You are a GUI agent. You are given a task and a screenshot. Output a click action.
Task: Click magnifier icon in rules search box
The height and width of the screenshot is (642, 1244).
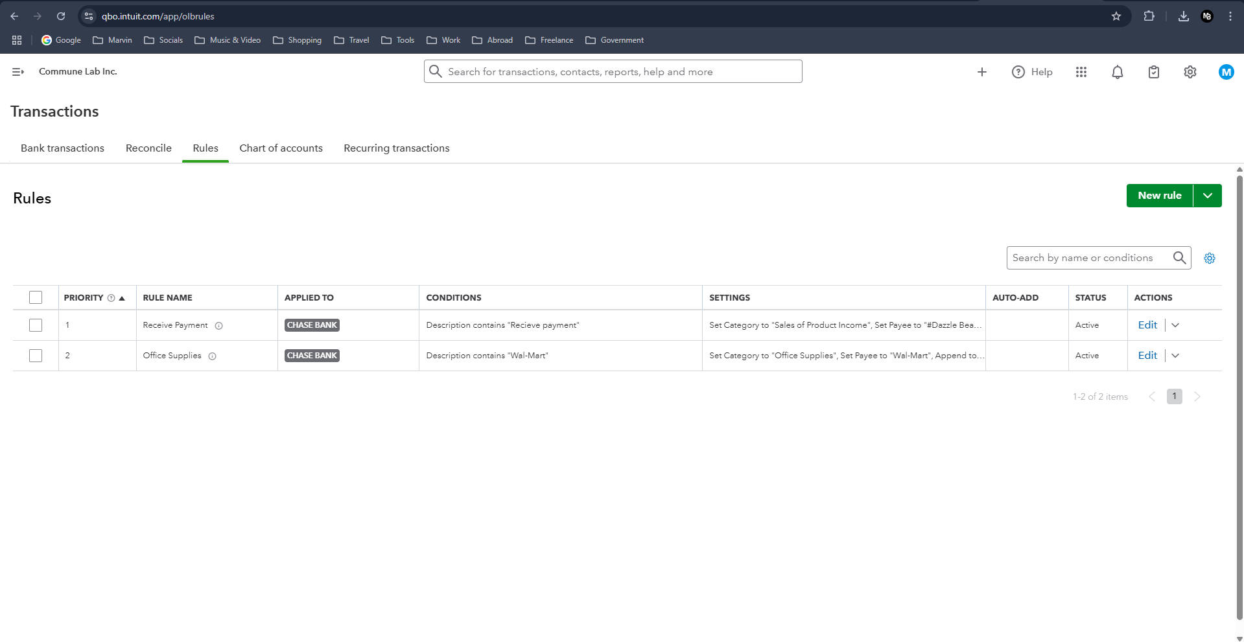[x=1180, y=258]
